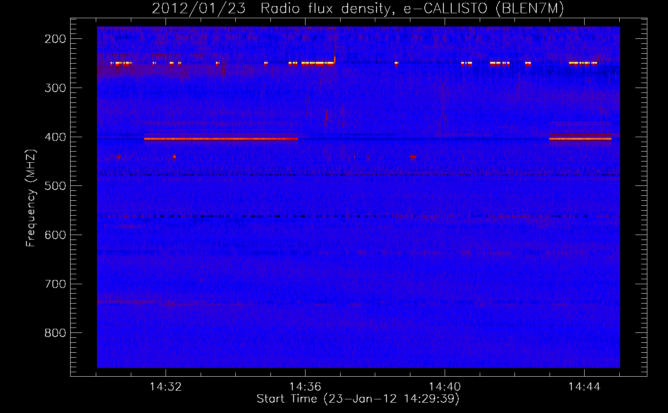Click the 'Frequency (MHZ)' axis label
Image resolution: width=668 pixels, height=413 pixels.
(x=31, y=198)
